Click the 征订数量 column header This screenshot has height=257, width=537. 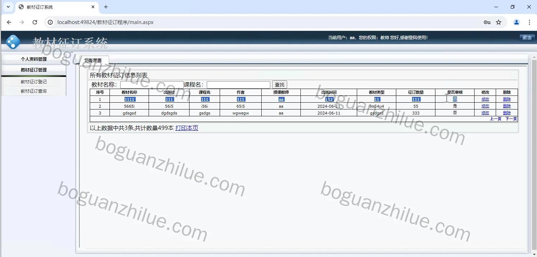[x=416, y=93]
